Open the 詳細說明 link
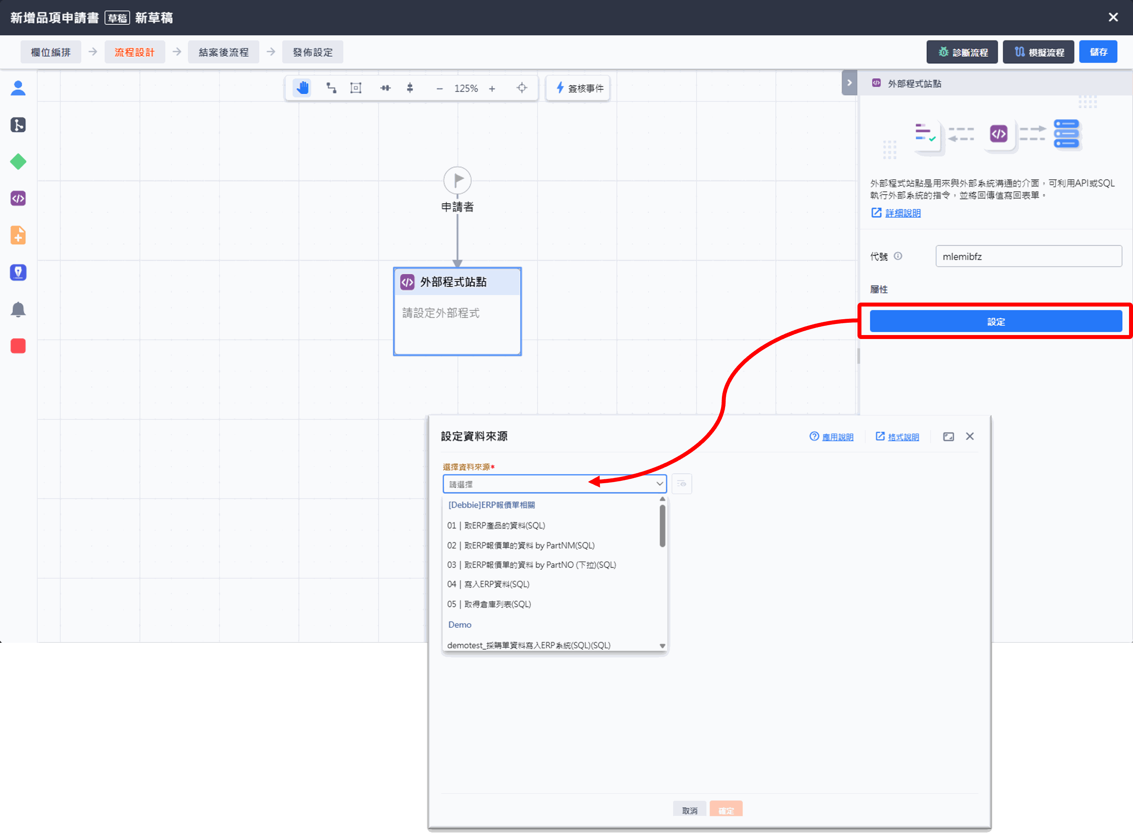Viewport: 1133px width, 840px height. 902,213
